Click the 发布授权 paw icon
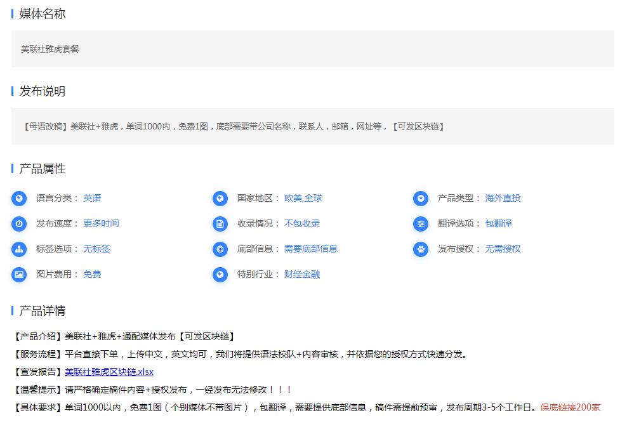Image resolution: width=620 pixels, height=434 pixels. tap(421, 249)
